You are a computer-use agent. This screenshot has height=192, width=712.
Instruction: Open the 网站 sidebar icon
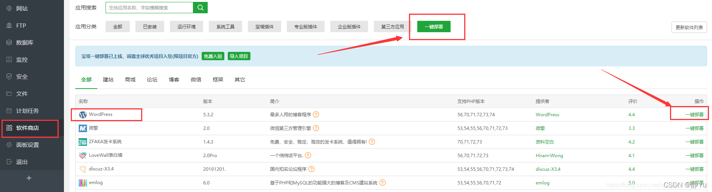(9, 8)
